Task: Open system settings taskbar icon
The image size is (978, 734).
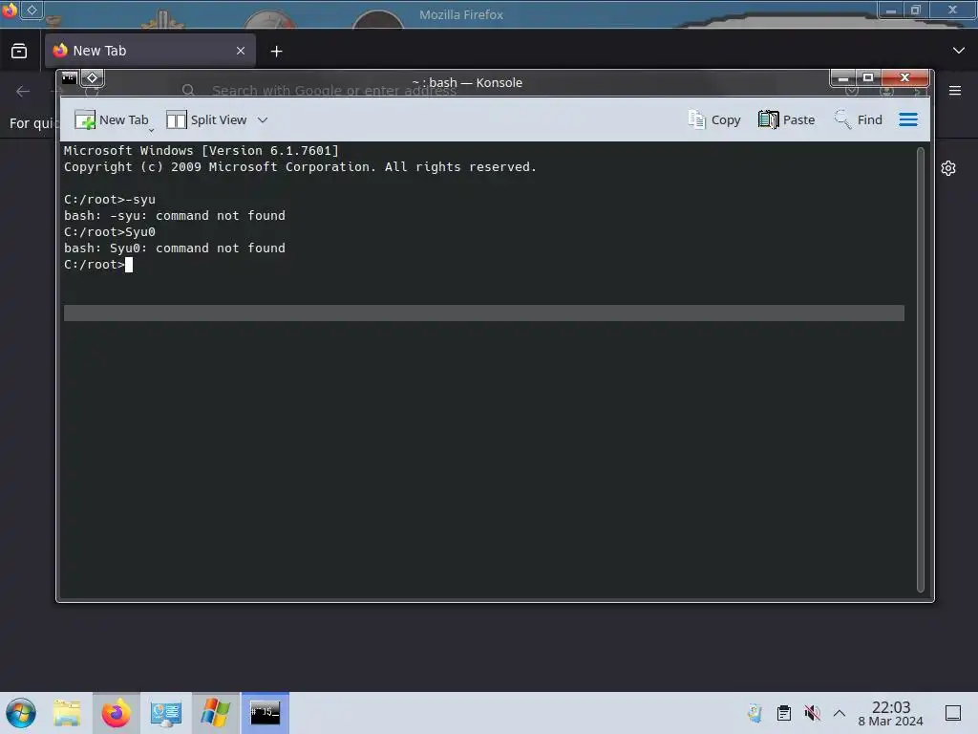Action: click(165, 713)
